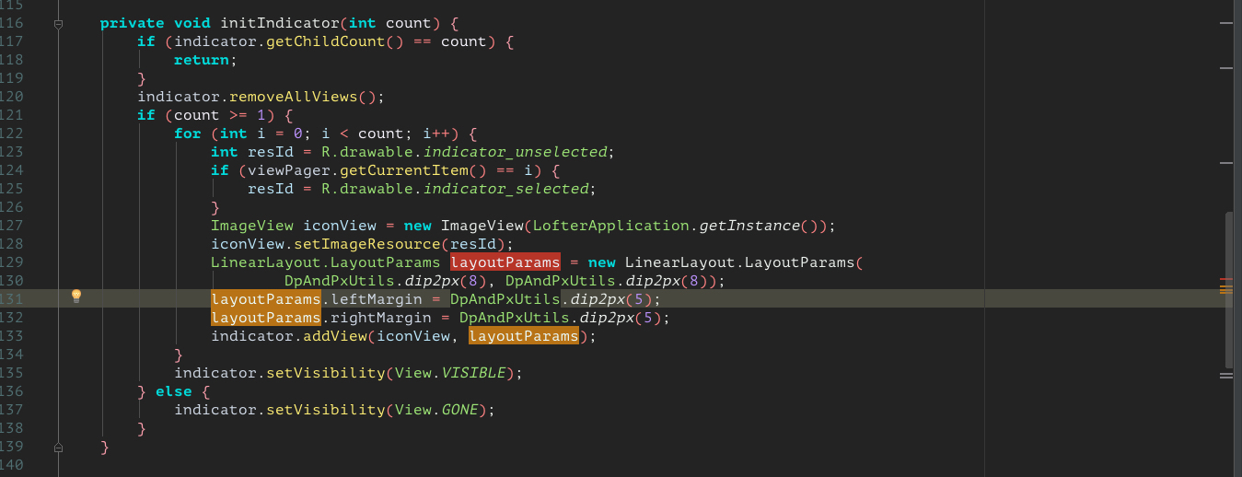Screen dimensions: 1242x477
Task: Click "VISIBLE" constant
Action: pyautogui.click(x=473, y=373)
